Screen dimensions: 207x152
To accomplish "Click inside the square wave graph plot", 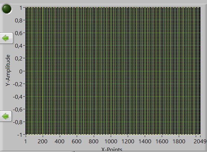I will pyautogui.click(x=113, y=71).
